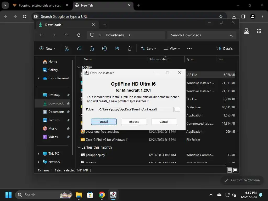Open the folder browse (...) button
The height and width of the screenshot is (201, 268).
click(177, 109)
